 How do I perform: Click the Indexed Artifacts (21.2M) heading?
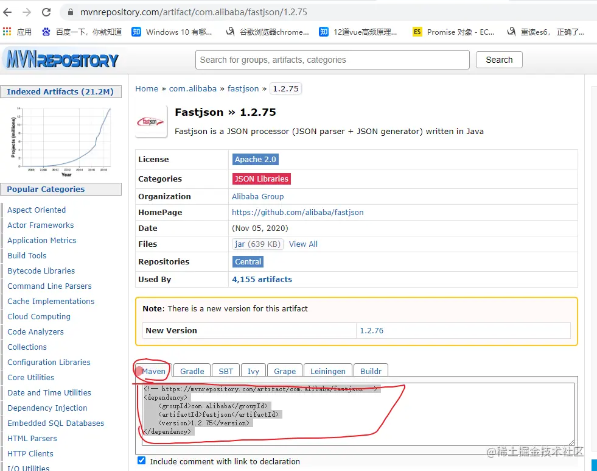pyautogui.click(x=61, y=92)
